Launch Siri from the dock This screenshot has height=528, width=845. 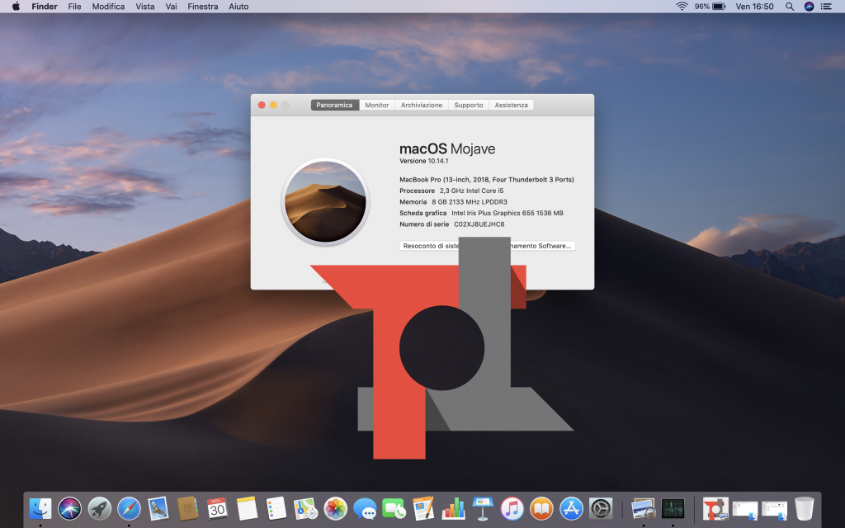click(70, 508)
